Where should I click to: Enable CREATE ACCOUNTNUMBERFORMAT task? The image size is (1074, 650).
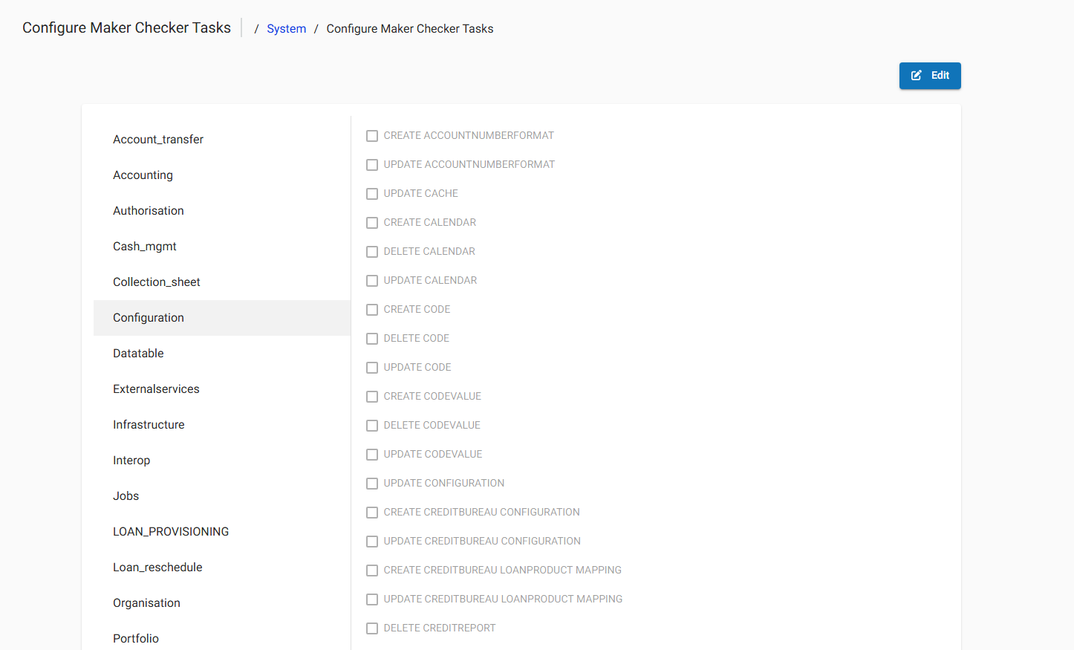pos(372,136)
